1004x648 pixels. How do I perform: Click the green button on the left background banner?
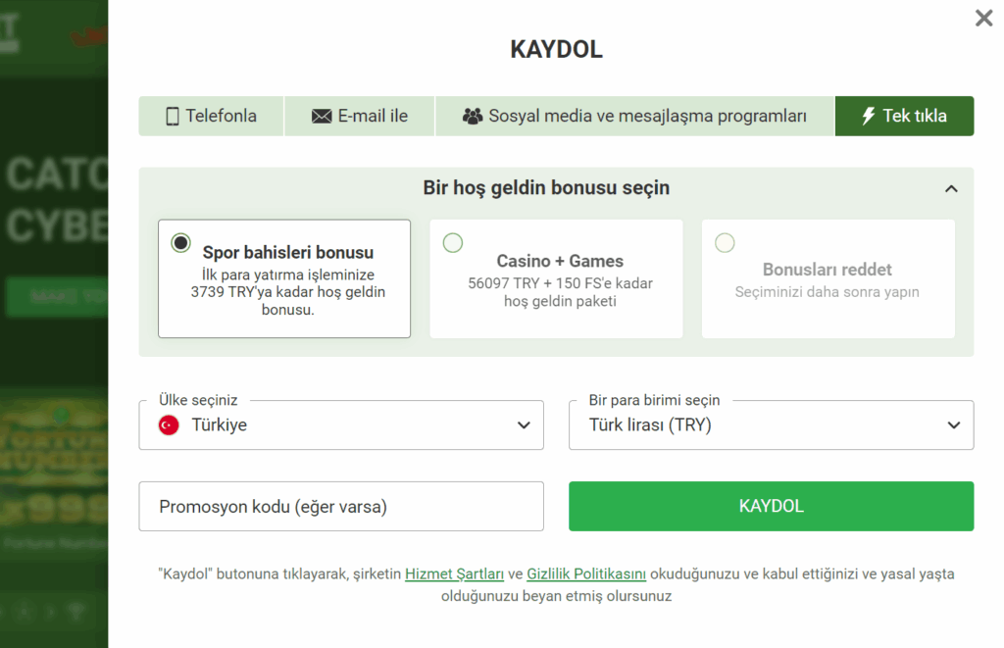pos(54,297)
